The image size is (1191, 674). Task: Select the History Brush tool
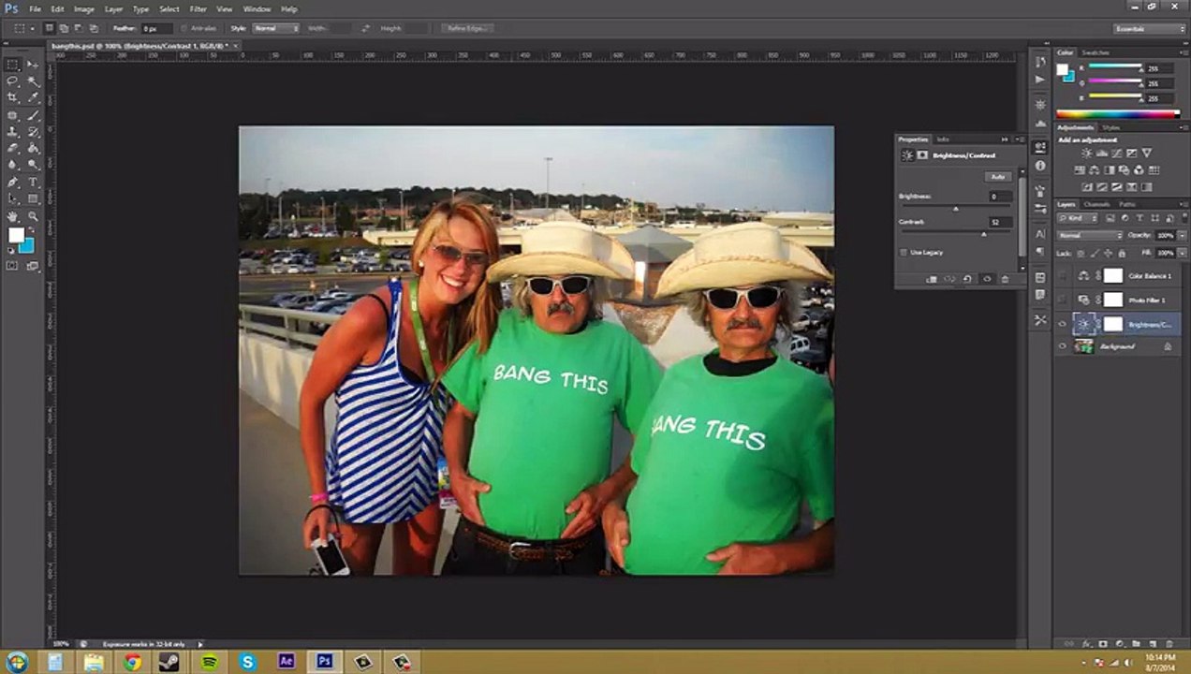pyautogui.click(x=33, y=132)
